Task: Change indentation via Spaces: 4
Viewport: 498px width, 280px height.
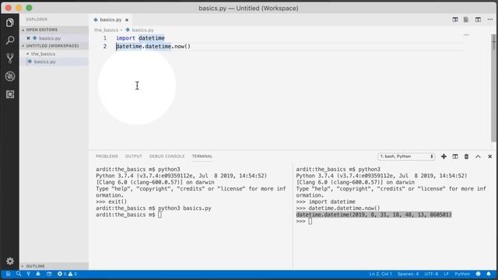Action: tap(408, 274)
